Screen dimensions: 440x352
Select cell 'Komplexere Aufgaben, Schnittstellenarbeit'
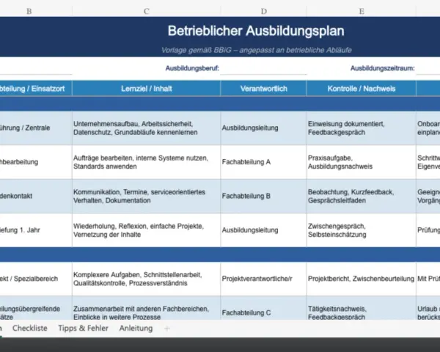click(x=146, y=279)
